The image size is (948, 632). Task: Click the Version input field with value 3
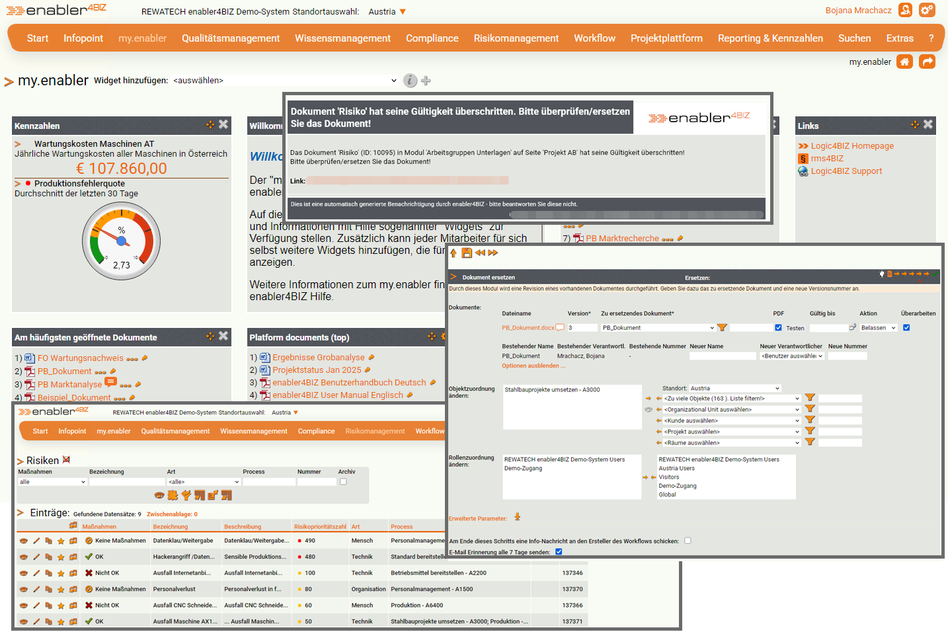pyautogui.click(x=582, y=328)
